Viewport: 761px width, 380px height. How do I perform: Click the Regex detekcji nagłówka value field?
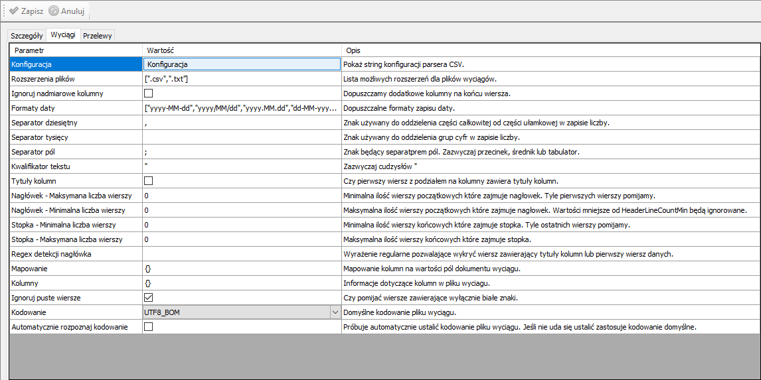[242, 254]
